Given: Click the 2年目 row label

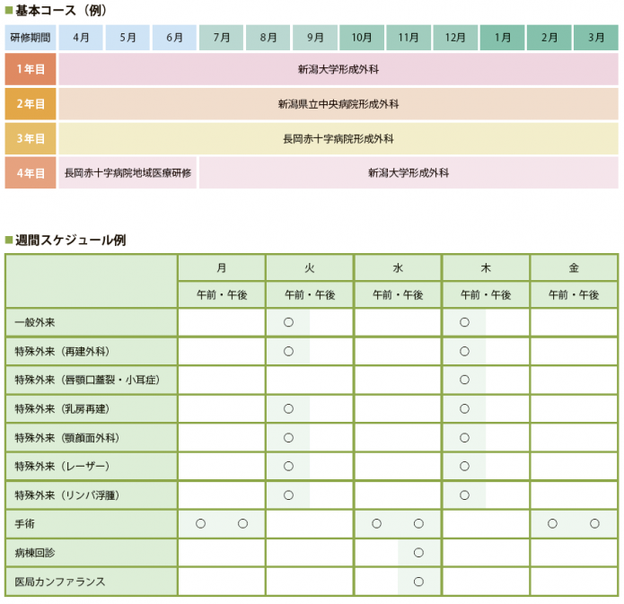Looking at the screenshot, I should click(31, 104).
